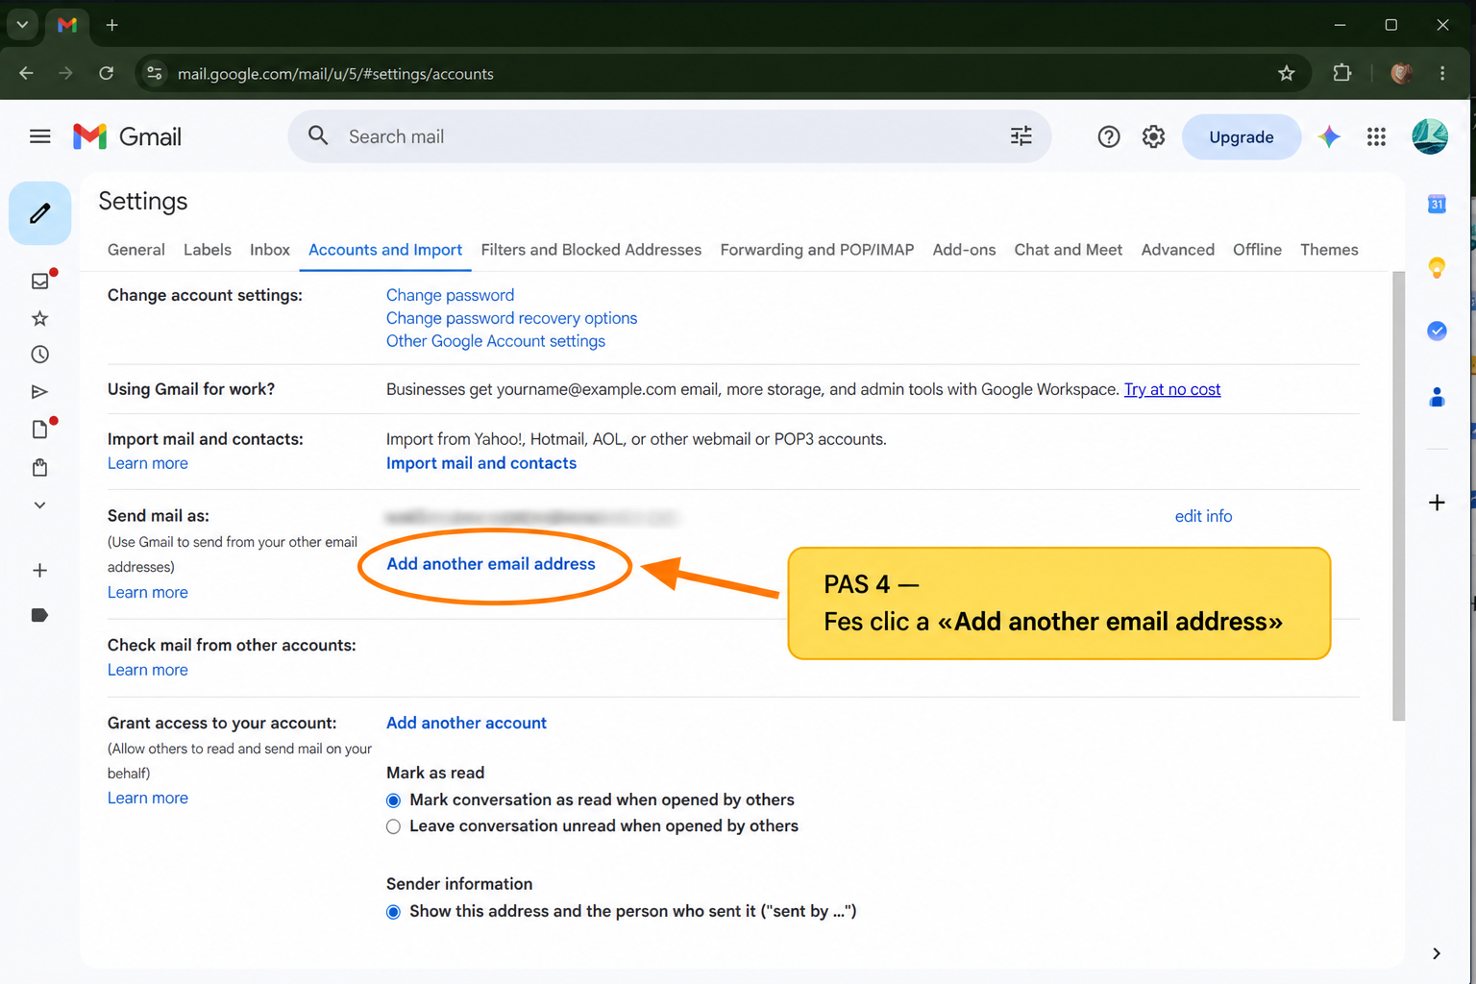The height and width of the screenshot is (984, 1476).
Task: Toggle side panel chevron at bottom right
Action: [1437, 953]
